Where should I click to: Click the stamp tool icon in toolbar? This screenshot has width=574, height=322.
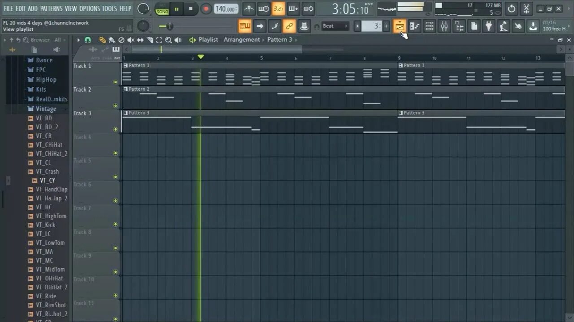304,26
